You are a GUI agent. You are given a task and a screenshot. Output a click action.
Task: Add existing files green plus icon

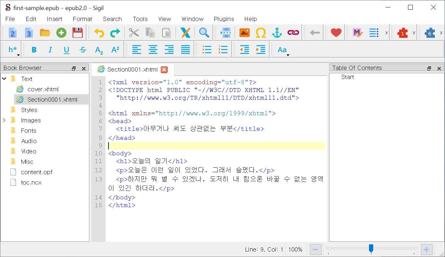click(61, 33)
